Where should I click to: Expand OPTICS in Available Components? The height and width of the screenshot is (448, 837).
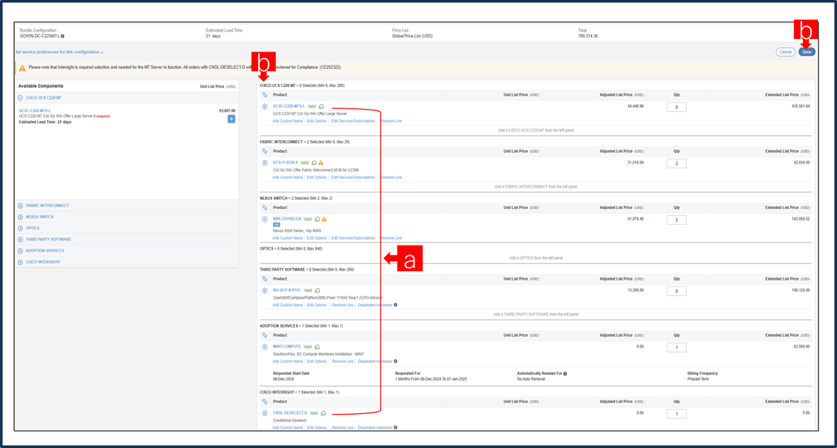[20, 228]
